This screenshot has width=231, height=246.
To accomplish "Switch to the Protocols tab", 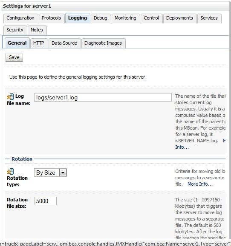I will [51, 18].
